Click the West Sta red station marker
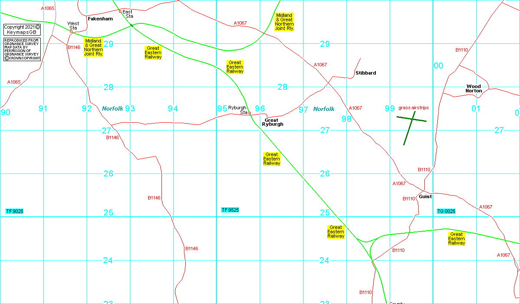520x304 pixels. (x=71, y=31)
